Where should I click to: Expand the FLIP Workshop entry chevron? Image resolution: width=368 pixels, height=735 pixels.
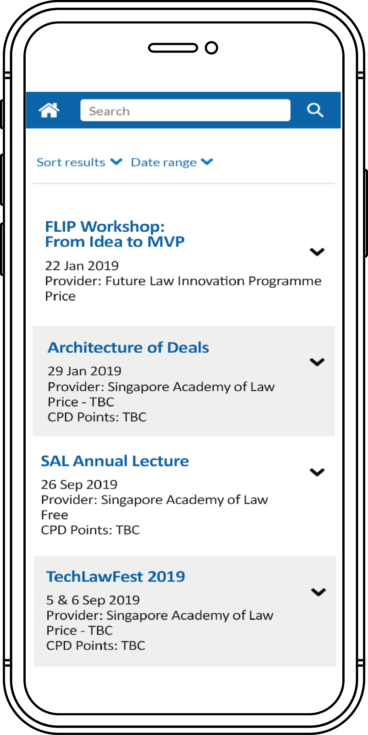point(317,252)
